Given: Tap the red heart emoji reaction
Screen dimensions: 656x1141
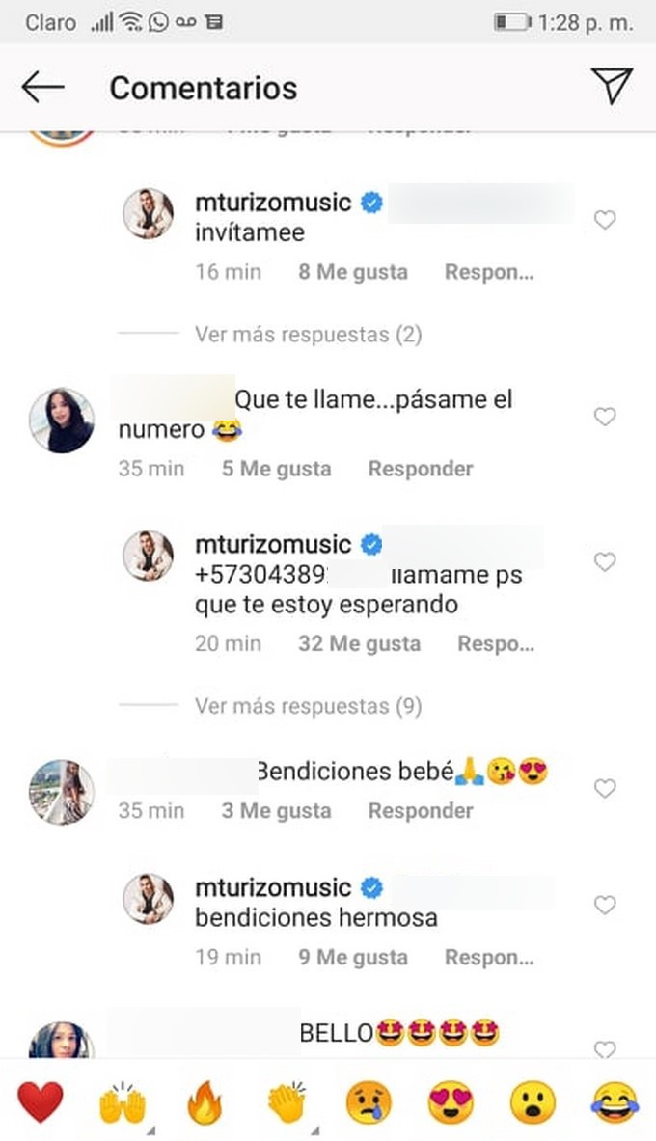Looking at the screenshot, I should (x=41, y=1101).
